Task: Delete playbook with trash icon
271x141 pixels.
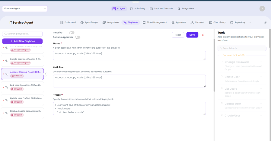Action: [203, 35]
